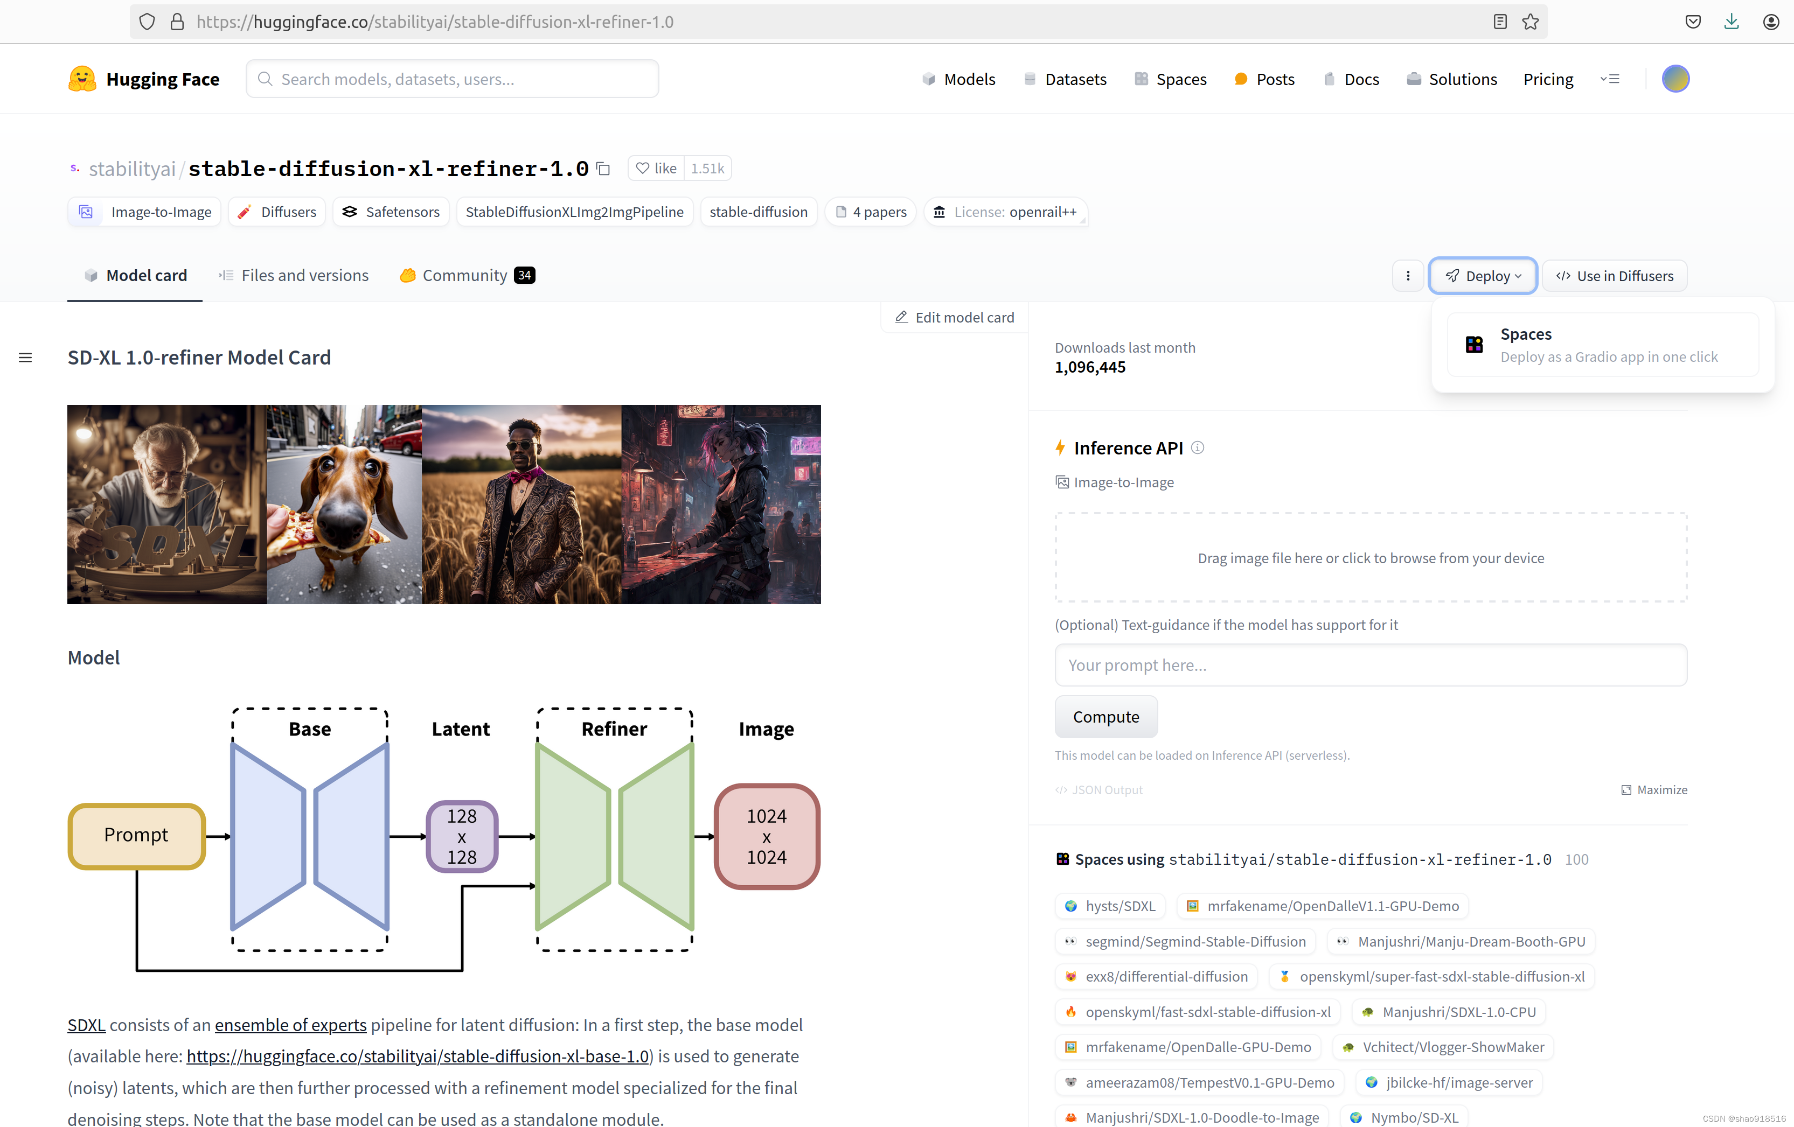
Task: Open the table of contents hamburger icon
Action: pos(25,358)
